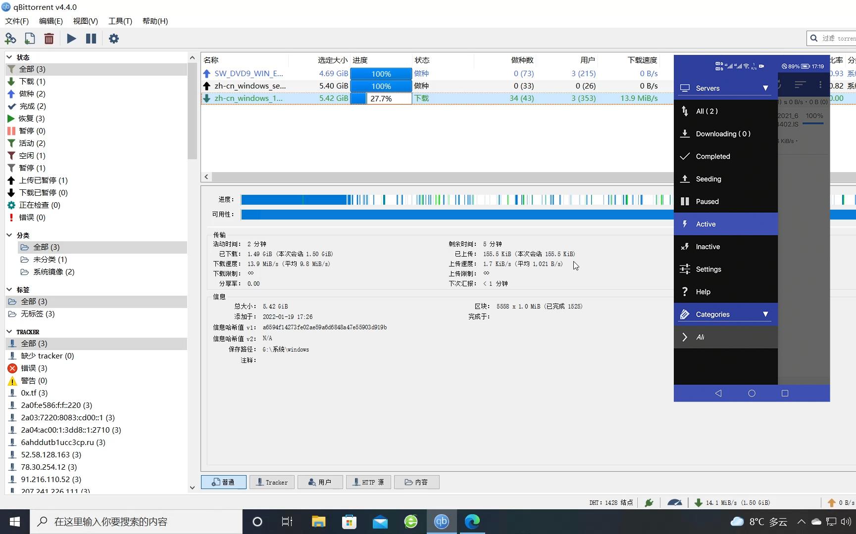The height and width of the screenshot is (534, 856).
Task: Open File Explorer from Windows taskbar
Action: (318, 522)
